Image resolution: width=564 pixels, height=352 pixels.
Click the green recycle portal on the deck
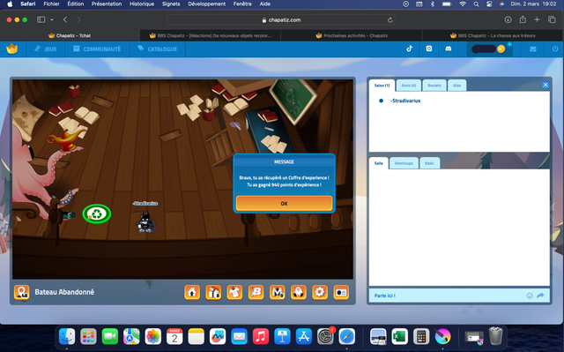pos(97,214)
